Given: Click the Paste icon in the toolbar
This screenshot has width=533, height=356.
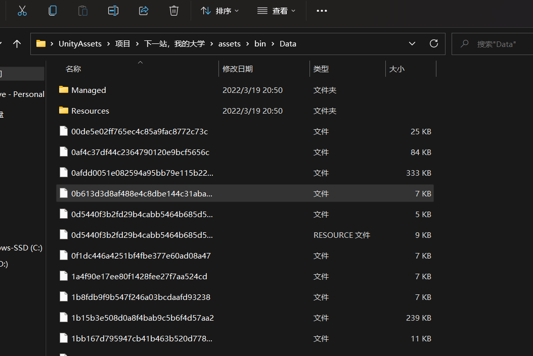Looking at the screenshot, I should click(83, 10).
